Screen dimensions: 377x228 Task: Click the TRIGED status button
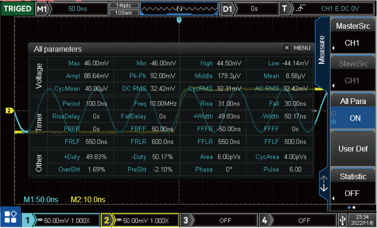pos(17,9)
